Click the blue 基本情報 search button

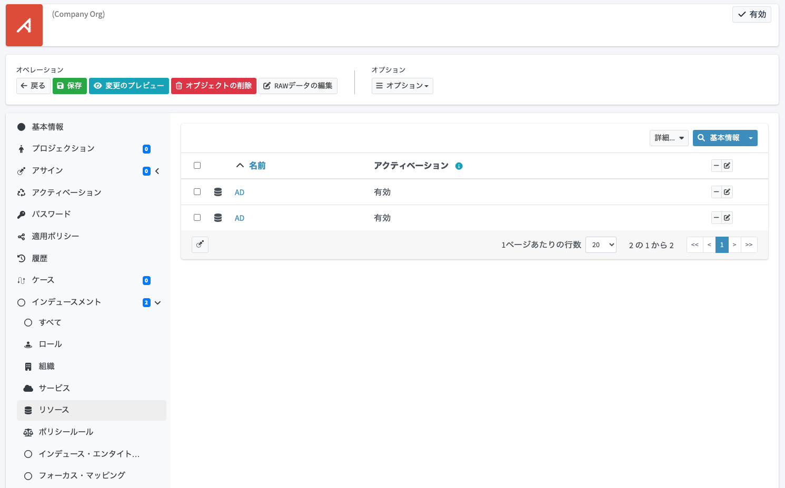pyautogui.click(x=719, y=138)
